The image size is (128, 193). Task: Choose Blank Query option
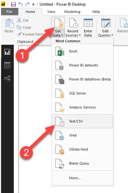tap(82, 163)
